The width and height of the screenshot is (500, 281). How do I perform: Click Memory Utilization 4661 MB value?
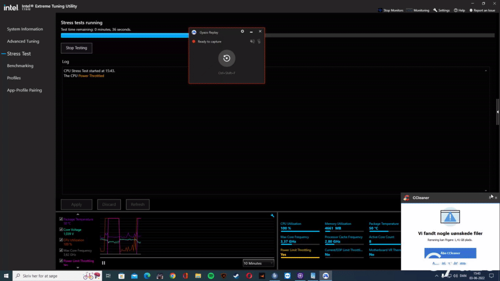(333, 228)
